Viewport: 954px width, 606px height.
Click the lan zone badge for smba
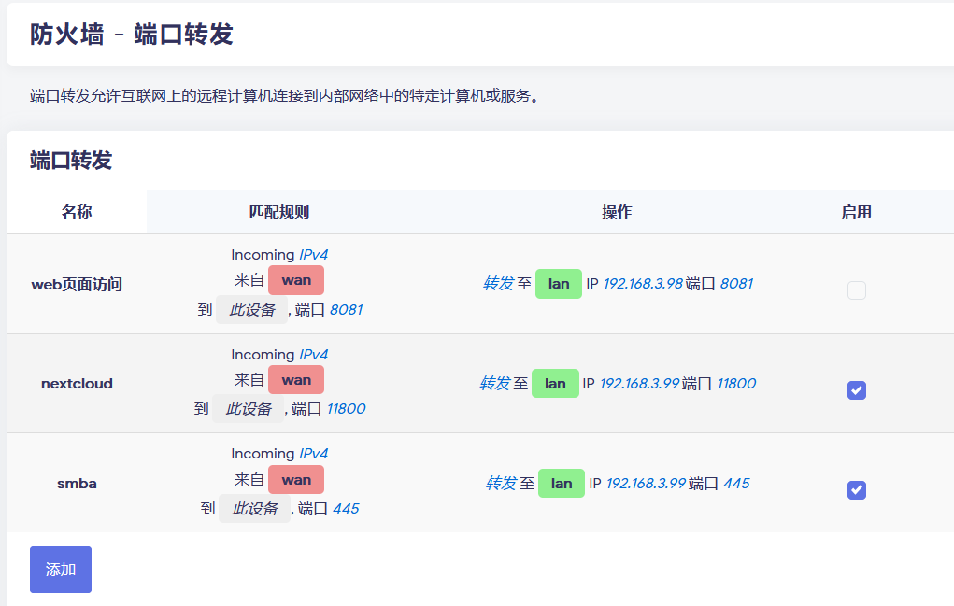(562, 484)
